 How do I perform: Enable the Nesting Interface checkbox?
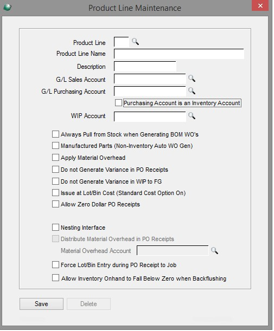pos(55,228)
